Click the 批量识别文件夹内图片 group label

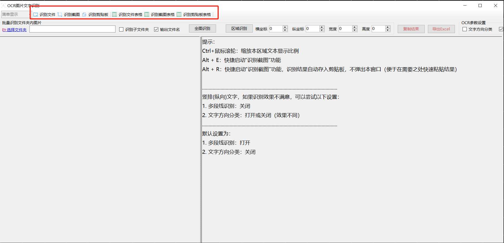22,23
